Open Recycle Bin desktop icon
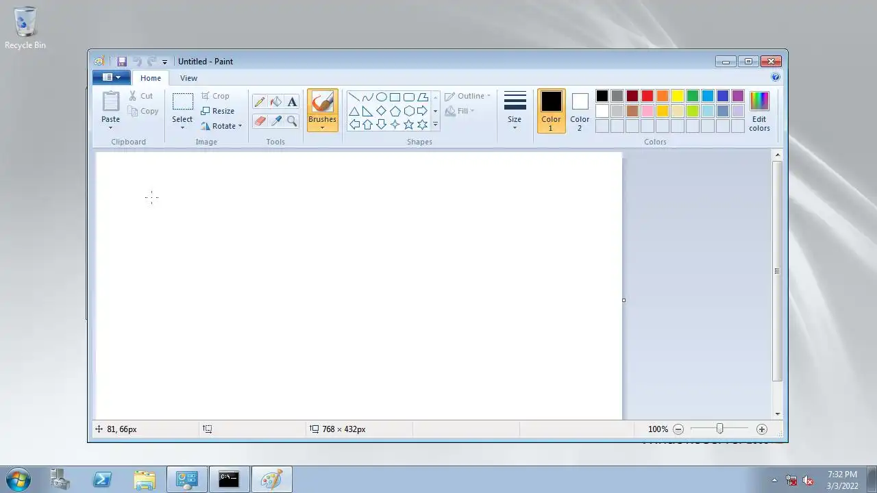The image size is (877, 493). pos(25,28)
